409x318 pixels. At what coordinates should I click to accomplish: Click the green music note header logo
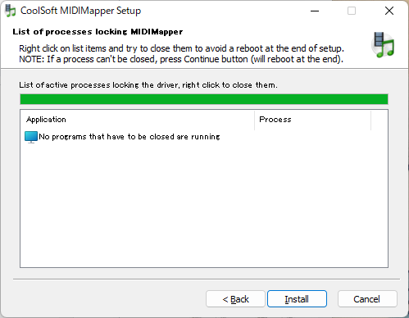pyautogui.click(x=383, y=45)
